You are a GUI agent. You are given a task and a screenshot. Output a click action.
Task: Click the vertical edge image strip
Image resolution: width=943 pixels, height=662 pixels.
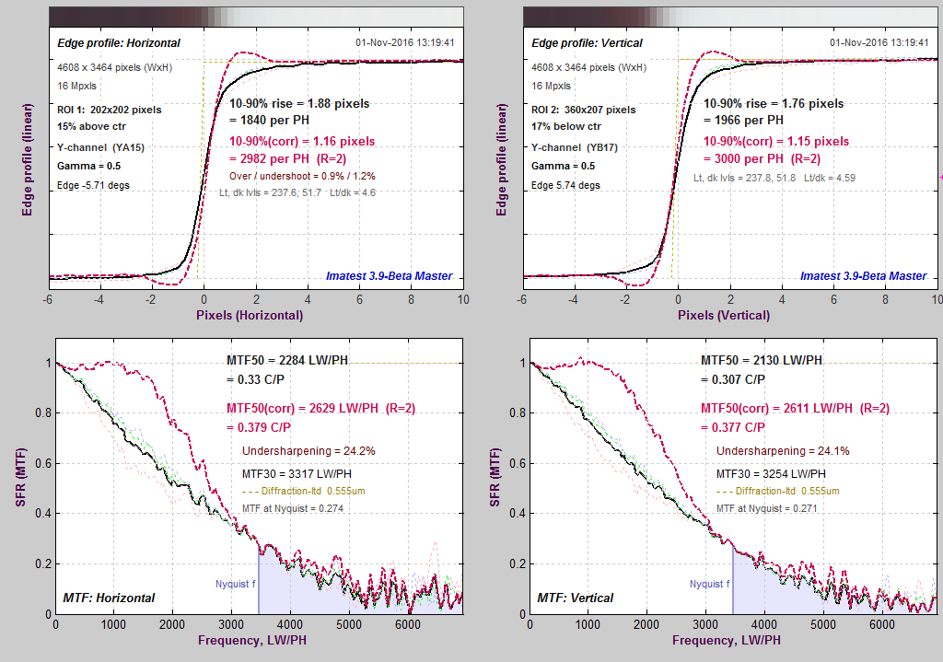(x=730, y=17)
